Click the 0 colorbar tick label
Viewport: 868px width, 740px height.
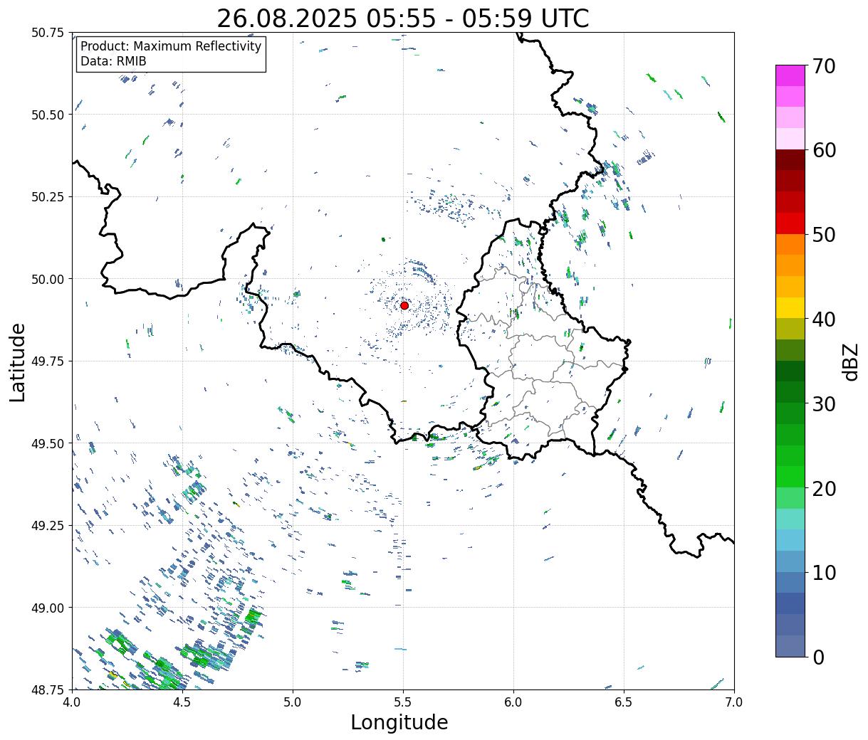coord(818,657)
